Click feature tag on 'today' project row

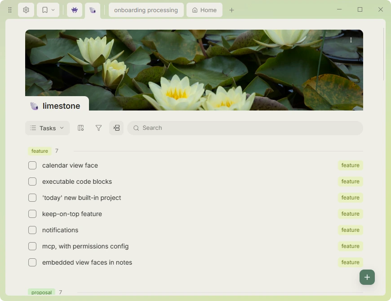[x=351, y=198]
